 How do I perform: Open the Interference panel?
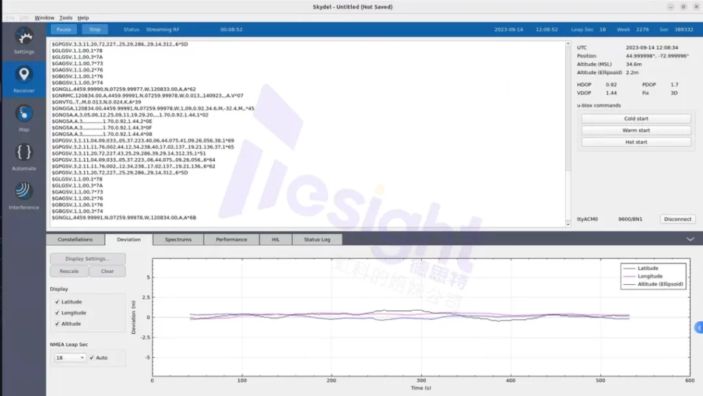tap(23, 194)
